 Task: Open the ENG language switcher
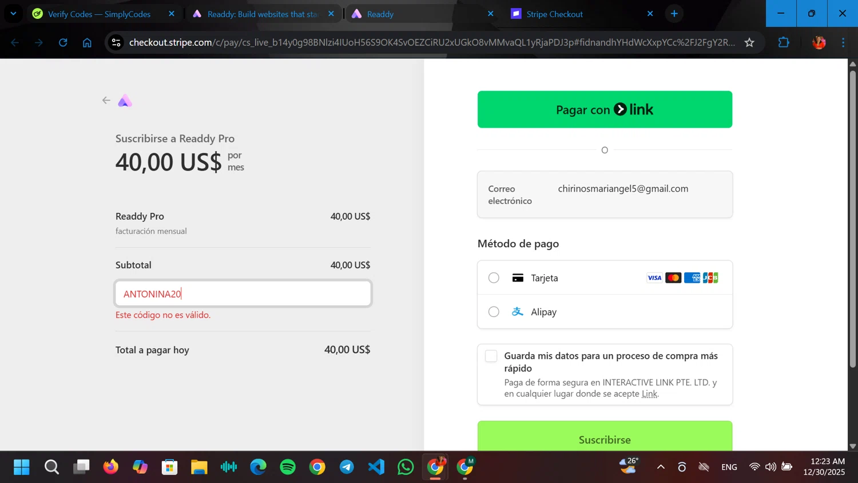coord(729,467)
